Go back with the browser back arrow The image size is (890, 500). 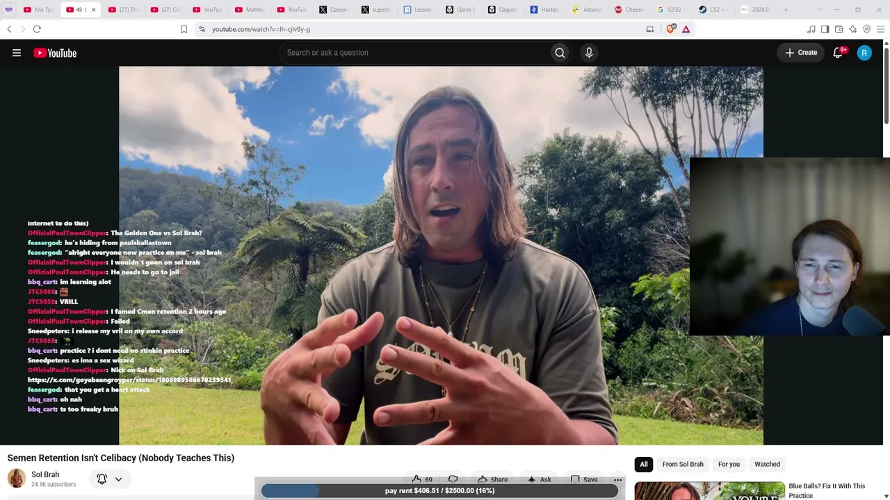coord(9,29)
